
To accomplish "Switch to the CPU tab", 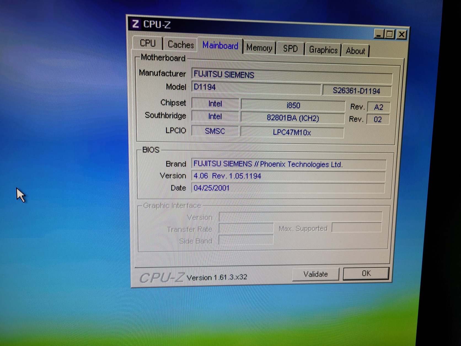I will pyautogui.click(x=148, y=43).
